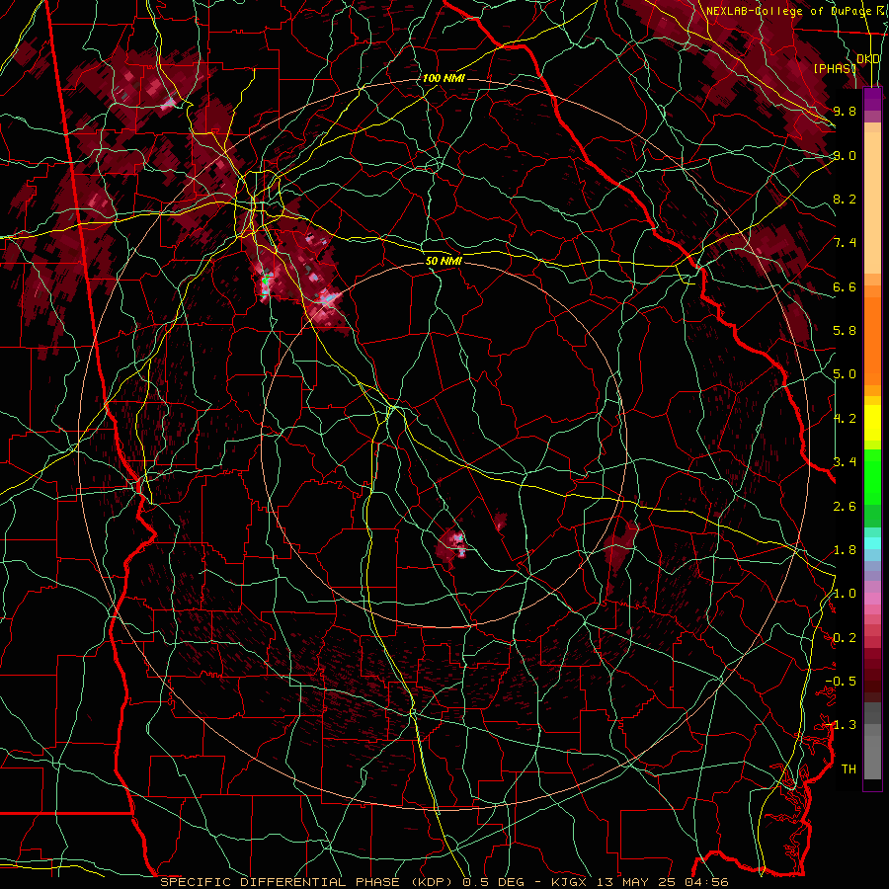889x889 pixels.
Task: Select the cyan band on the color bar
Action: (872, 543)
